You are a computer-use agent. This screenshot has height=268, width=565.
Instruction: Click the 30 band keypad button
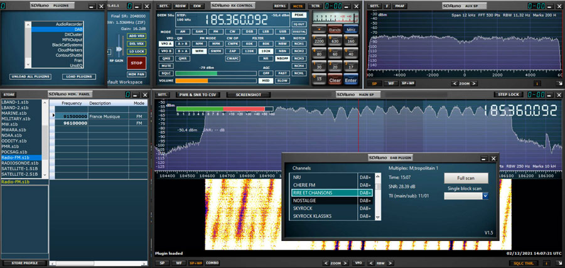[318, 67]
